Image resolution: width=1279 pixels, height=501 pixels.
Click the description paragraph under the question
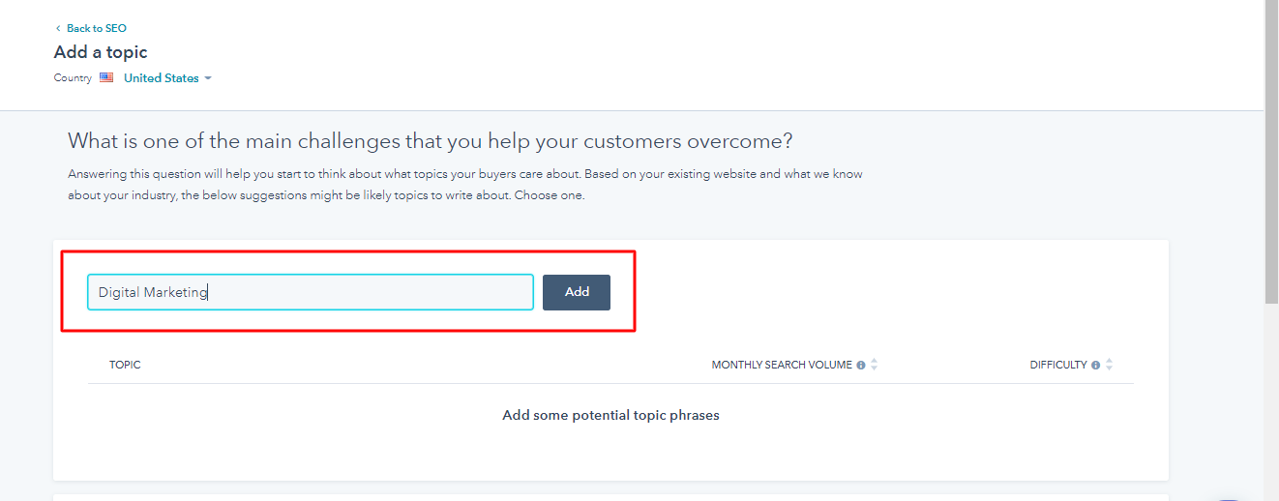pos(464,185)
